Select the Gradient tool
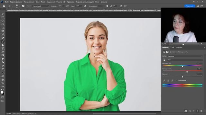The height and width of the screenshot is (115, 206). pos(3,55)
